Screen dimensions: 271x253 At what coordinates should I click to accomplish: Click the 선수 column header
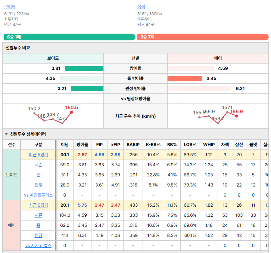(12, 145)
